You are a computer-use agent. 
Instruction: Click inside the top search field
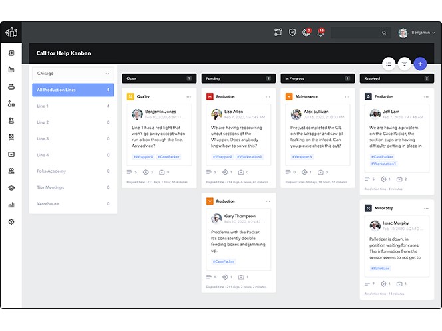pyautogui.click(x=361, y=33)
